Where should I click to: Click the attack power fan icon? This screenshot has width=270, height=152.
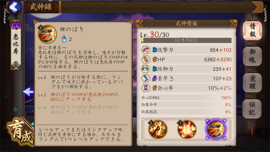pyautogui.click(x=146, y=50)
